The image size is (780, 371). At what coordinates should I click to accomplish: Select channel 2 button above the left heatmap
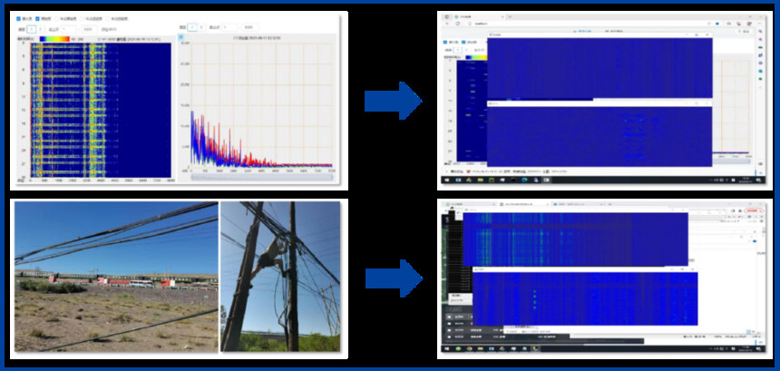(40, 29)
